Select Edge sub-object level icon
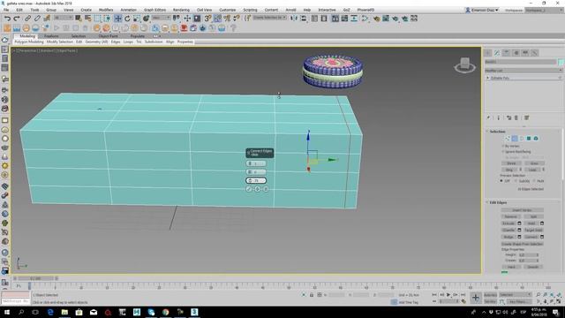This screenshot has width=565, height=318. (x=515, y=139)
